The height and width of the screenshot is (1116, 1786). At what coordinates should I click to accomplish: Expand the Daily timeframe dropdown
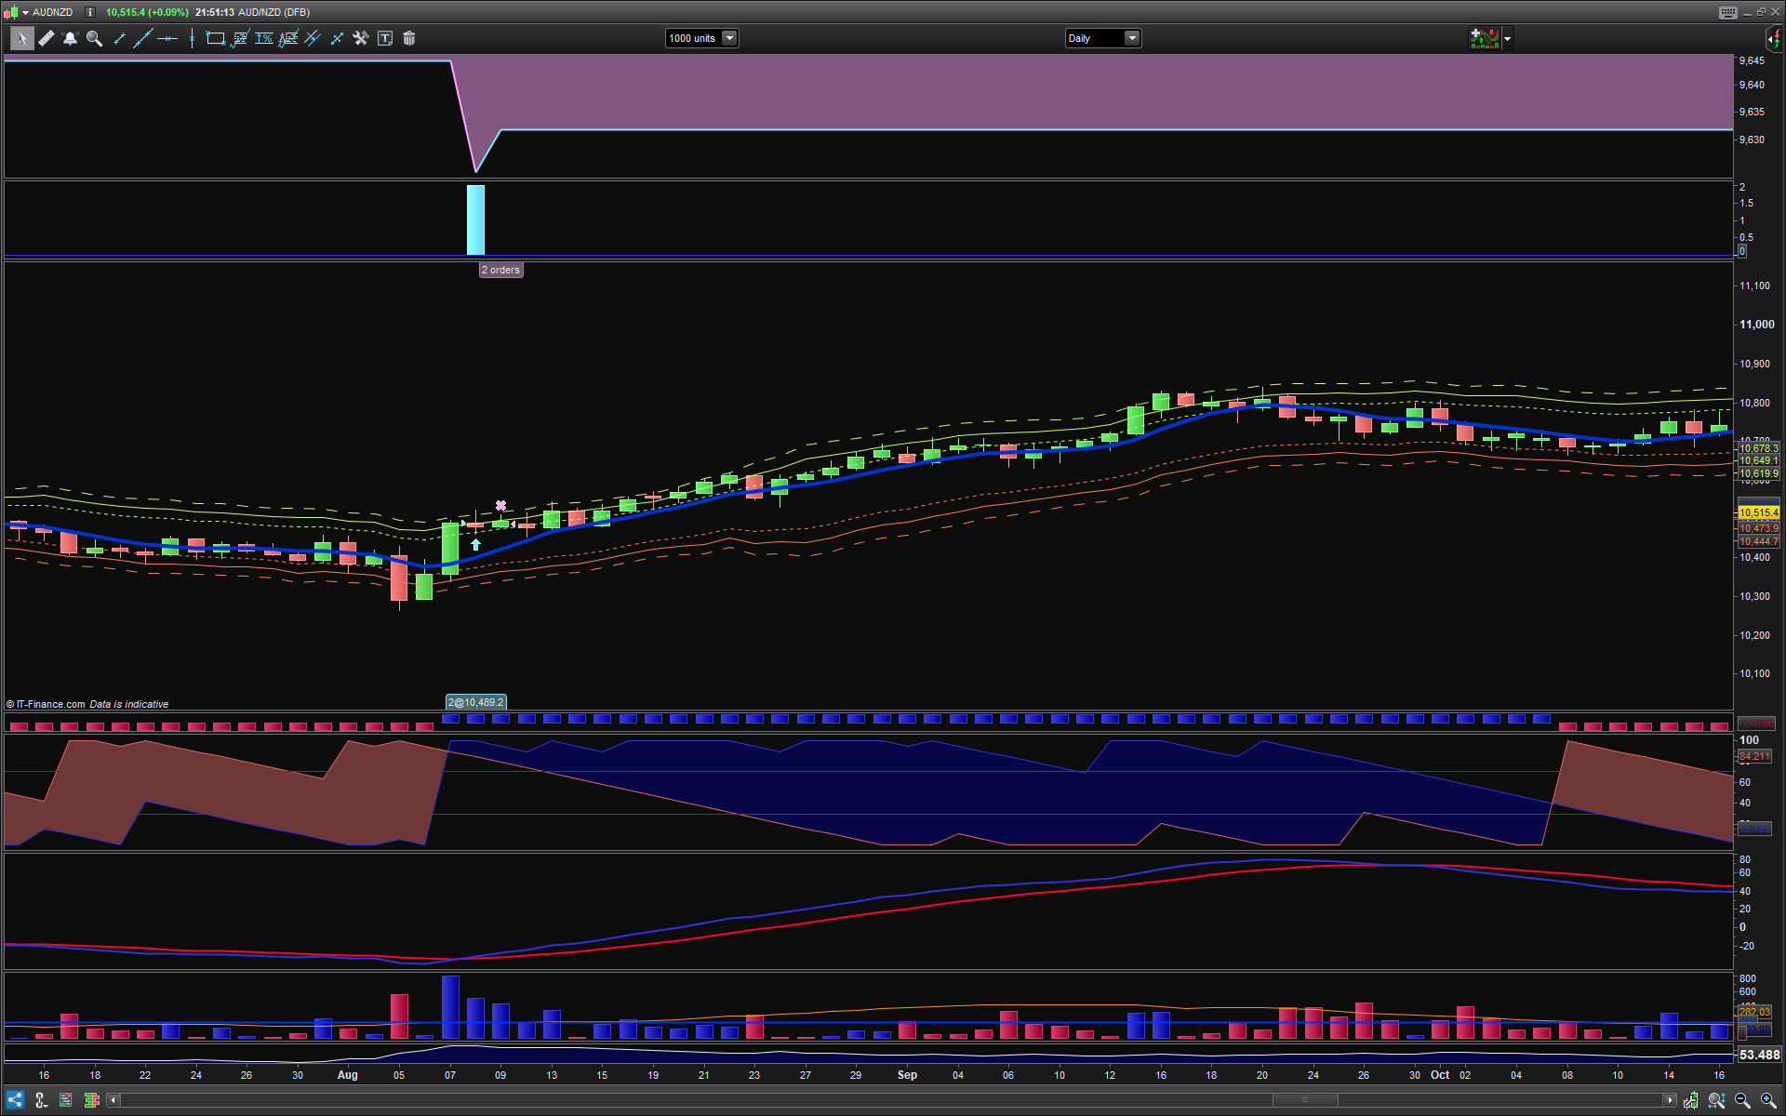1131,38
